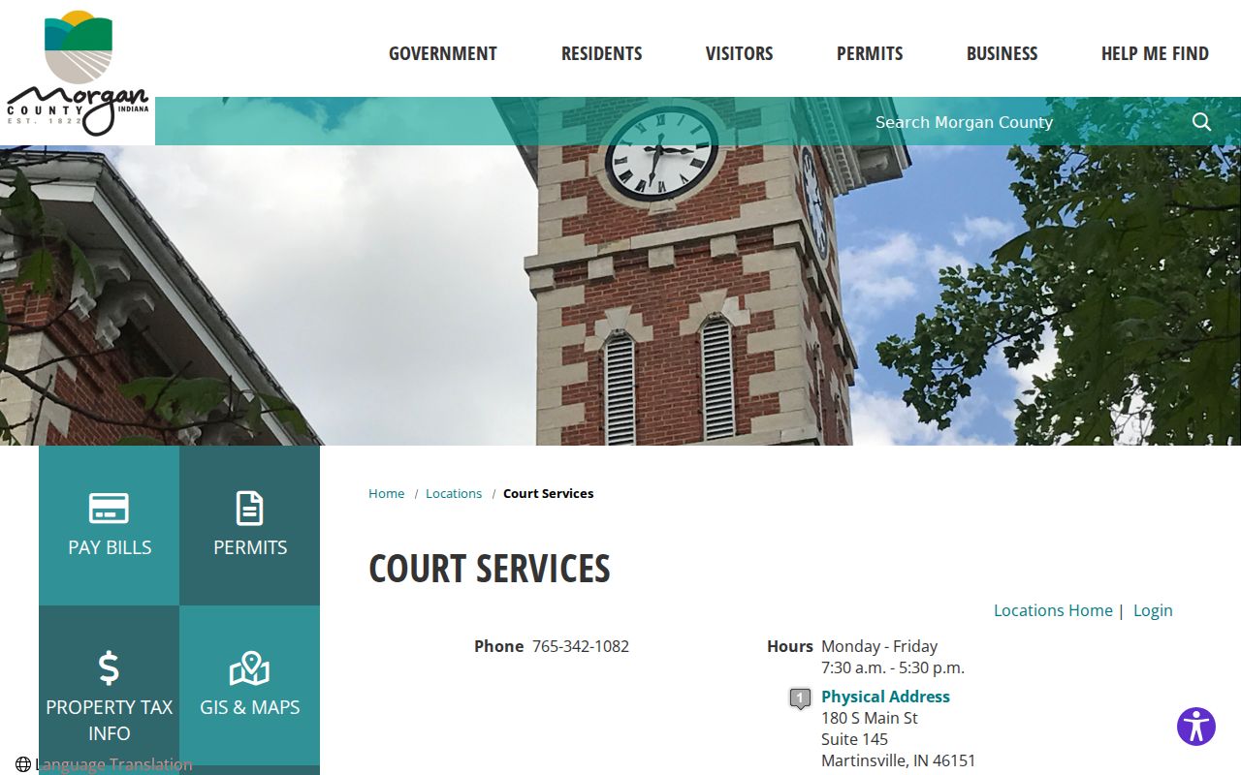Open the Locations Home link

click(x=1053, y=610)
